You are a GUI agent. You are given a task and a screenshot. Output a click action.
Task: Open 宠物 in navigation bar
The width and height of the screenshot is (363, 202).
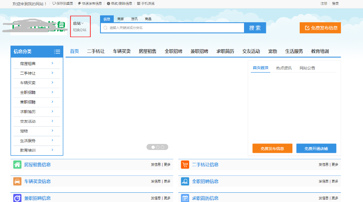pos(273,51)
